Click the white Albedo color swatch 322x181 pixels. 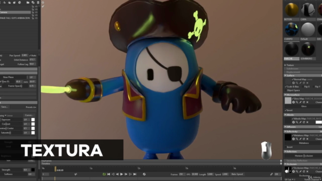[x=318, y=122]
